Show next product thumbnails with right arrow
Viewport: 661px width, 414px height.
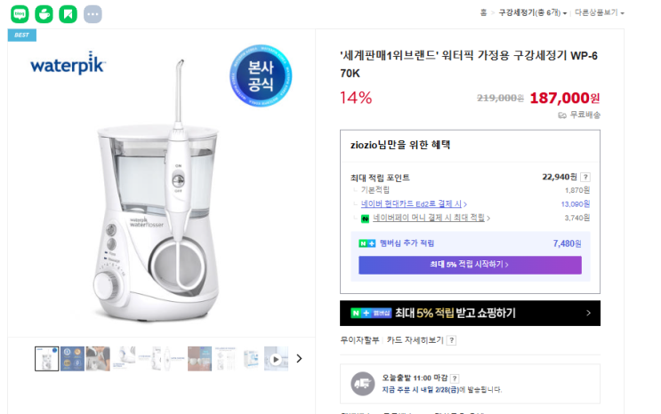(300, 359)
